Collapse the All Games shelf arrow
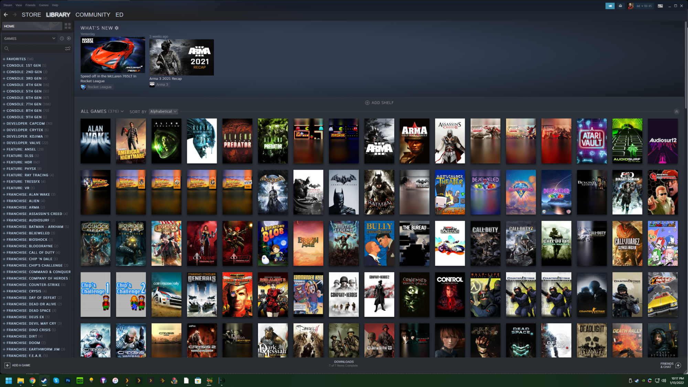This screenshot has height=387, width=688. click(x=676, y=111)
